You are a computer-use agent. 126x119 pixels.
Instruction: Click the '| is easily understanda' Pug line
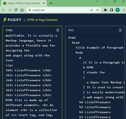pyautogui.click(x=104, y=92)
